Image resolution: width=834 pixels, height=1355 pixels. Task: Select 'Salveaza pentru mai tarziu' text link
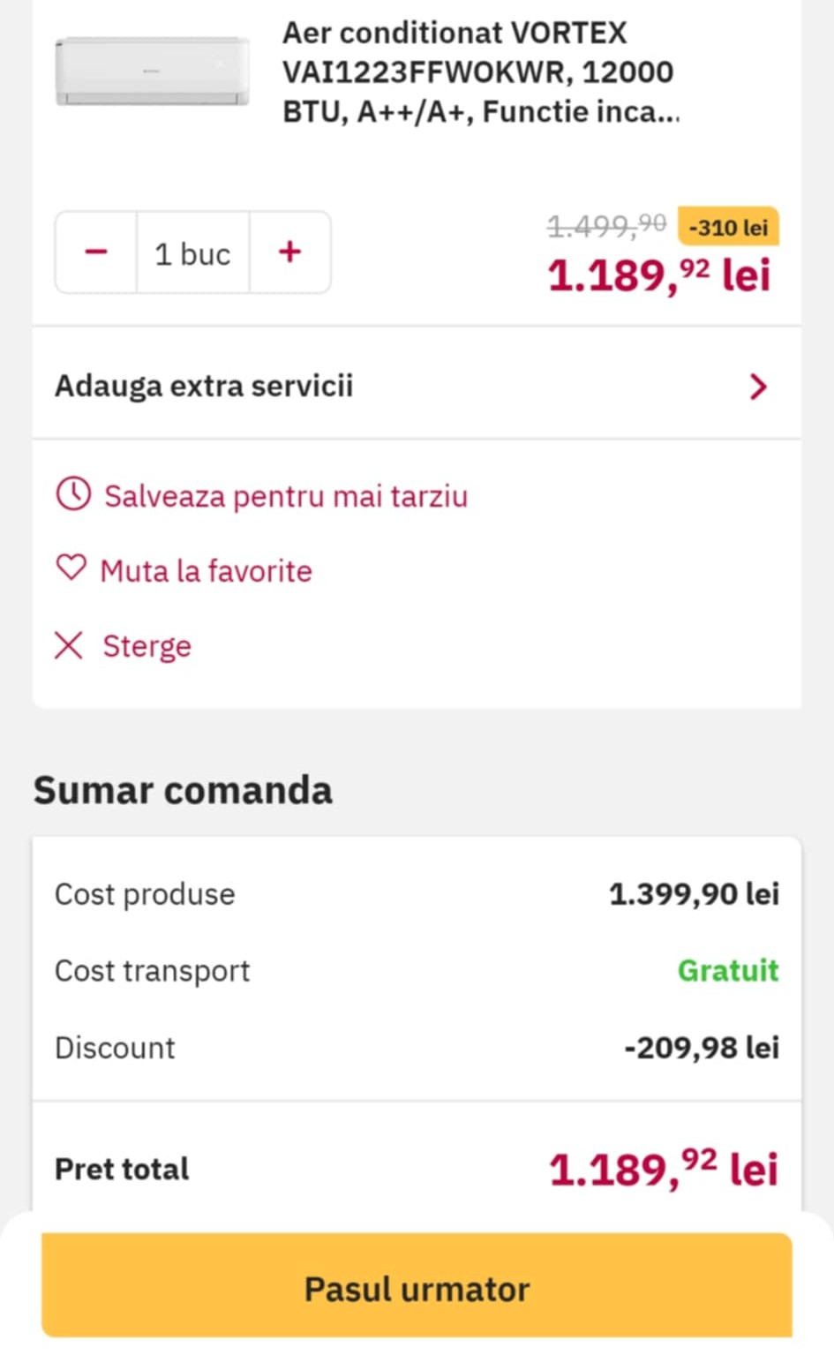[286, 496]
